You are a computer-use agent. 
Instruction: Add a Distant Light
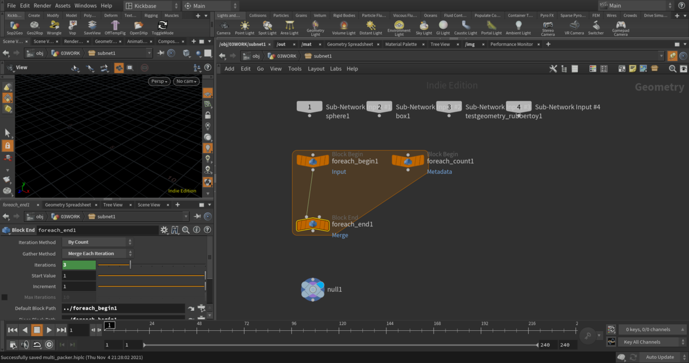point(370,28)
